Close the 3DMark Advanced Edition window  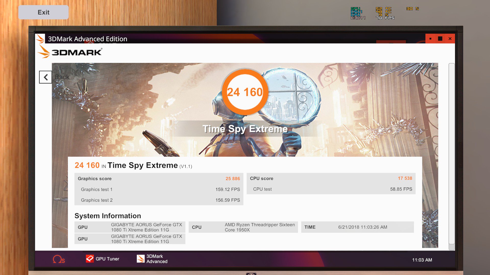click(x=450, y=39)
